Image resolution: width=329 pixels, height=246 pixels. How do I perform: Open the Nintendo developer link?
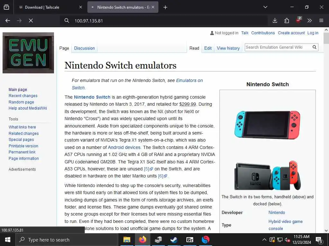coord(277,213)
